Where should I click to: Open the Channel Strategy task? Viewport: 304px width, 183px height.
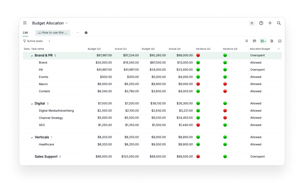(x=51, y=118)
